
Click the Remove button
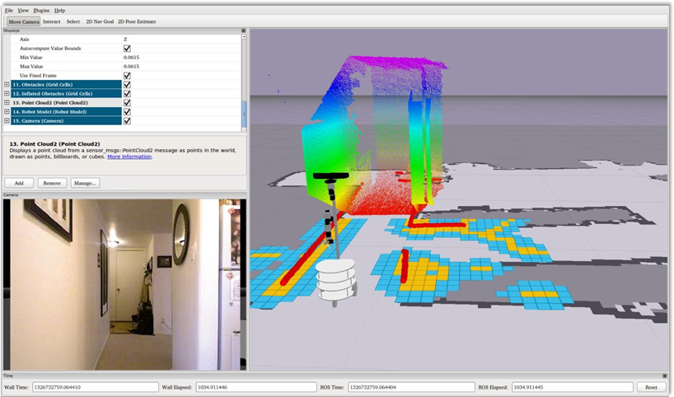(x=52, y=183)
